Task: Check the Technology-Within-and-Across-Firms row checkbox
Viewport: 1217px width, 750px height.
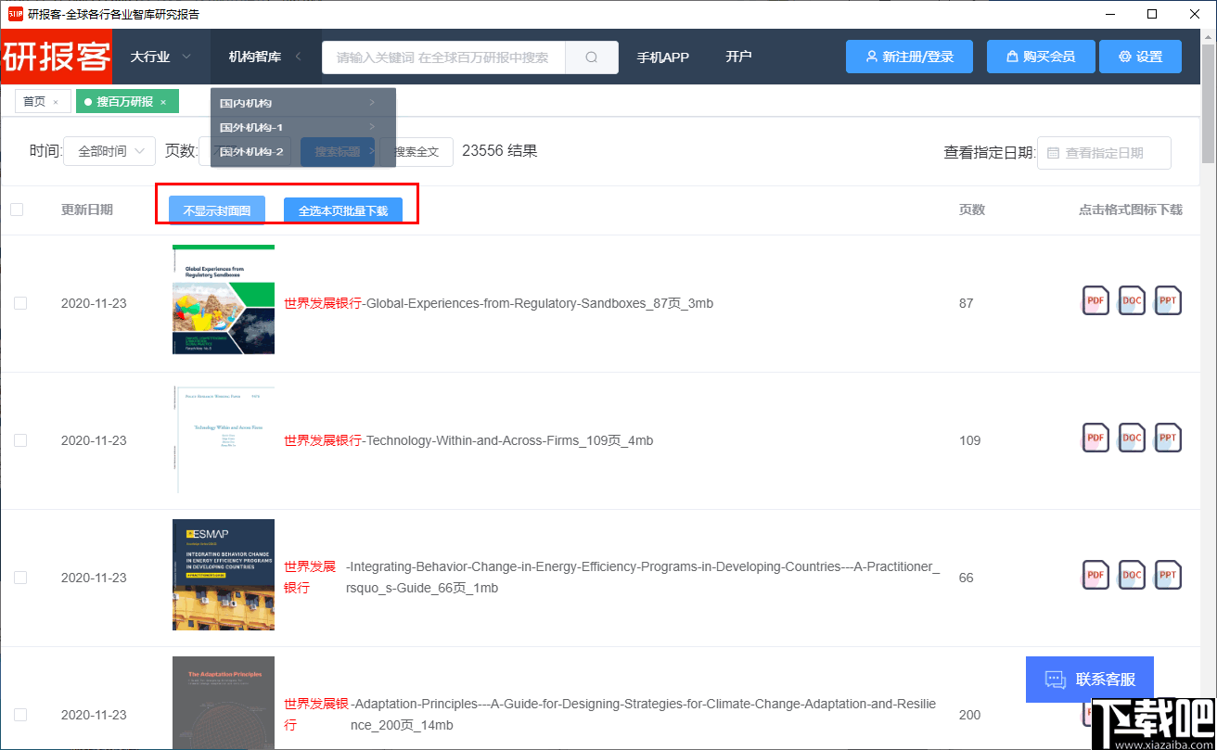Action: (x=20, y=440)
